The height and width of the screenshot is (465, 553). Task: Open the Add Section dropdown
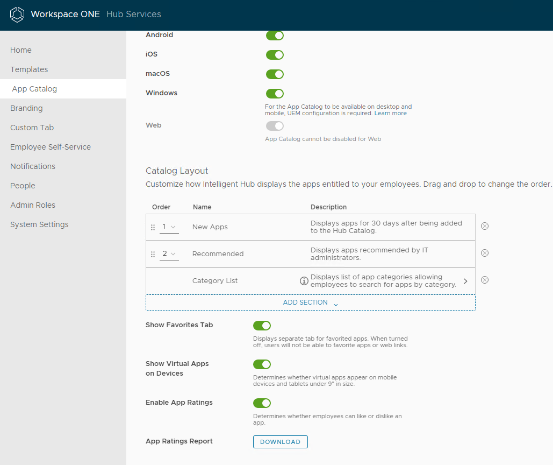tap(311, 302)
